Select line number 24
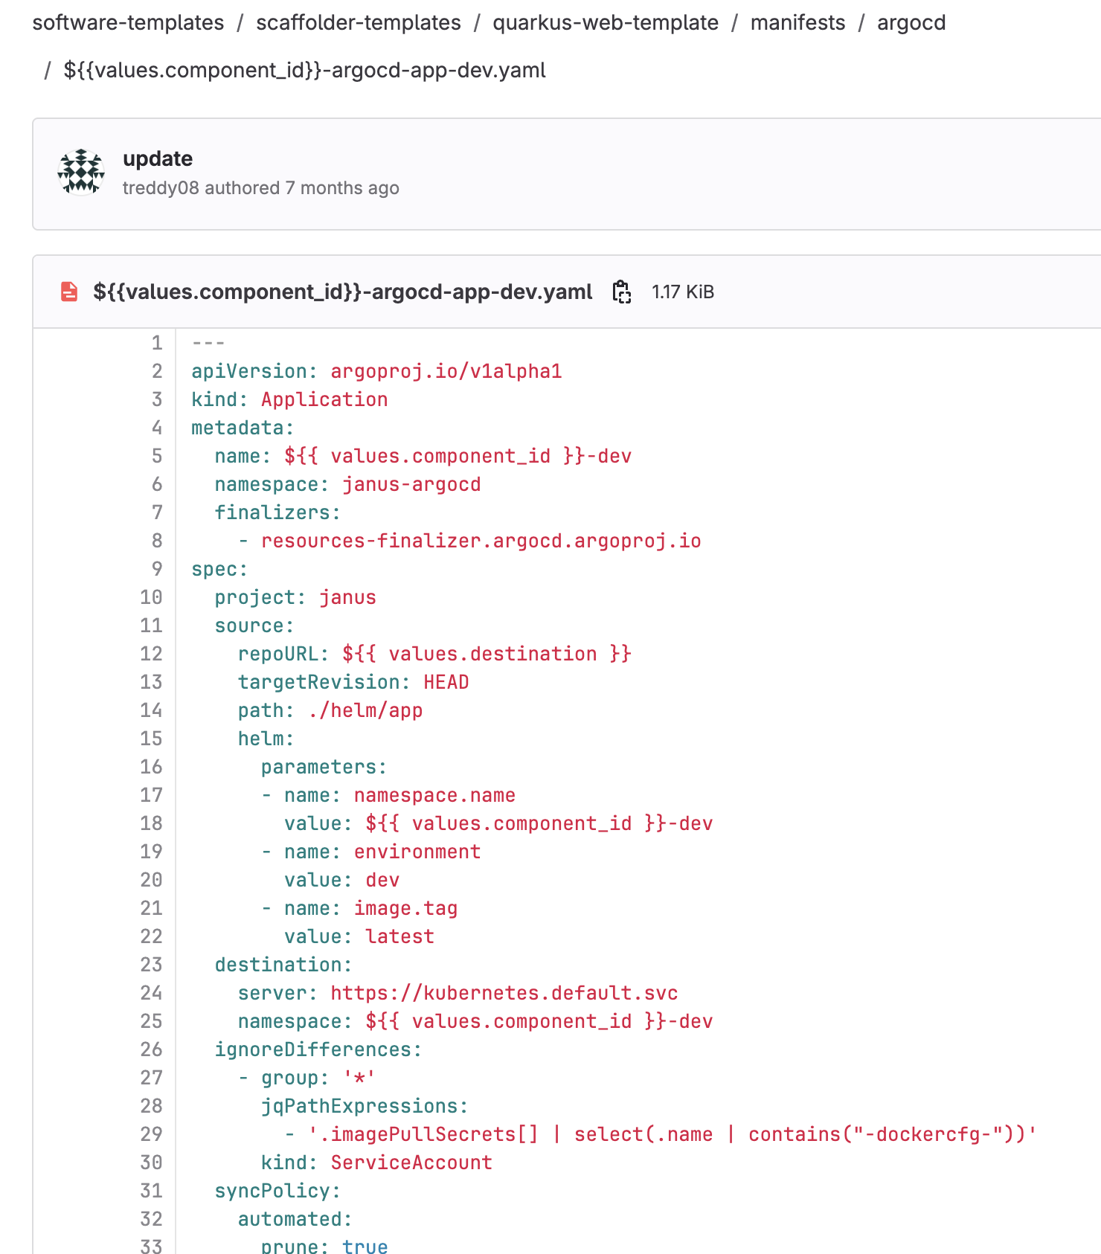This screenshot has height=1254, width=1101. point(151,993)
